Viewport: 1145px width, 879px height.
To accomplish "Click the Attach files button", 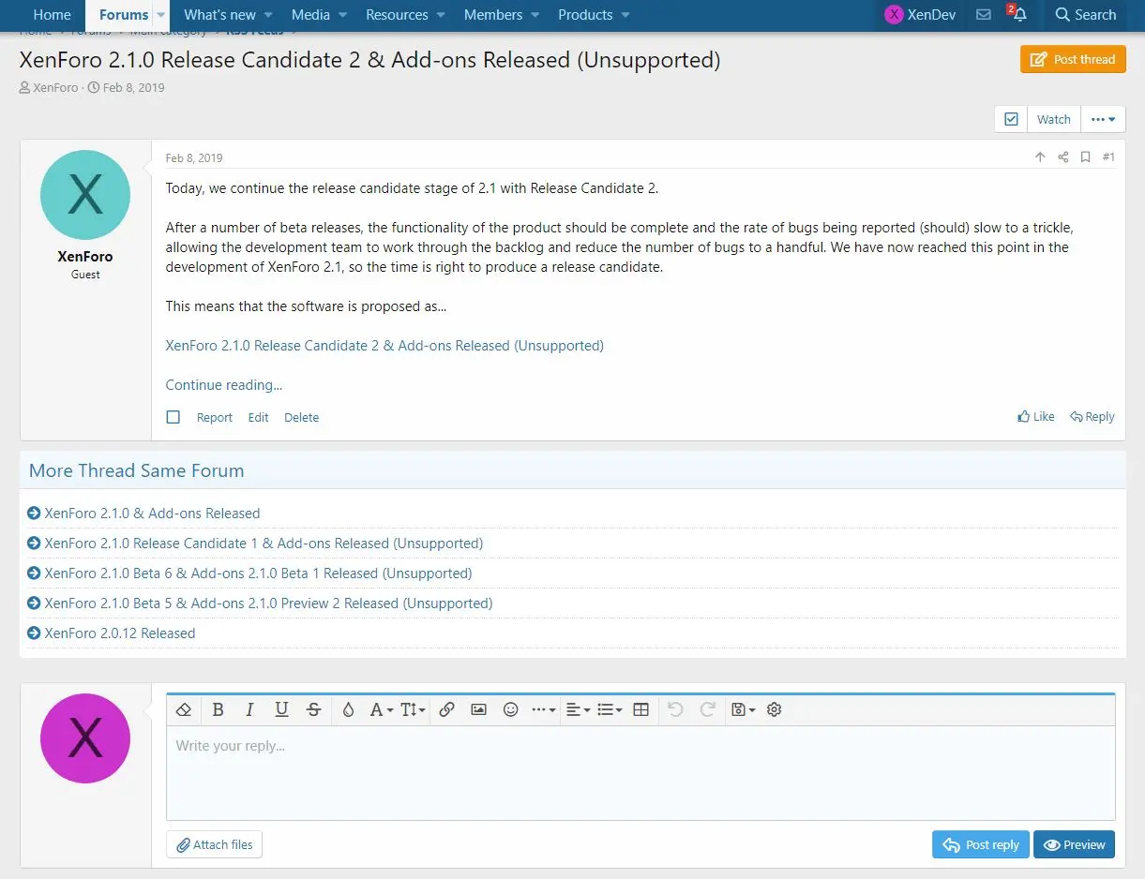I will coord(215,844).
